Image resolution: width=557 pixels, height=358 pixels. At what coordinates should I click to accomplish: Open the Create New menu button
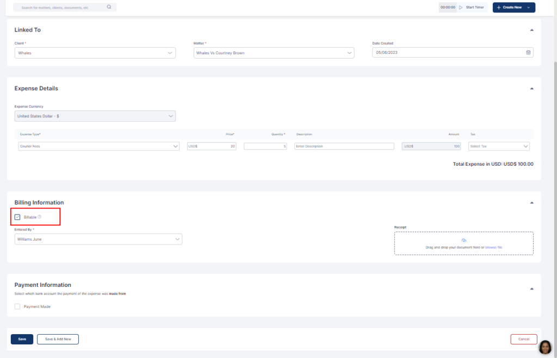[x=513, y=8]
